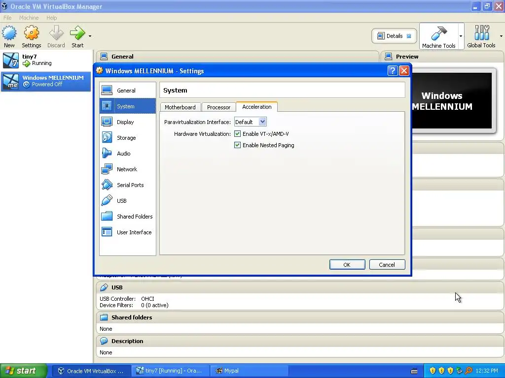Click the Device Filters 0 (0 active) value
This screenshot has height=378, width=505.
pyautogui.click(x=154, y=305)
